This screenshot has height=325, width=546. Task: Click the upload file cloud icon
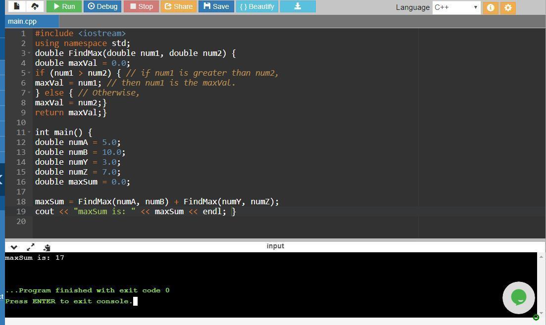pyautogui.click(x=35, y=6)
